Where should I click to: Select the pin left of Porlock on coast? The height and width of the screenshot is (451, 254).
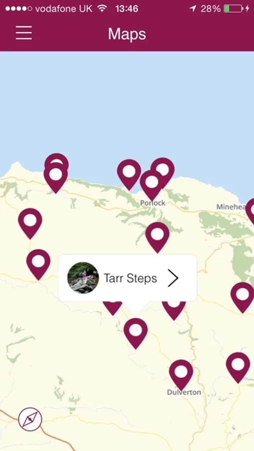(x=129, y=174)
